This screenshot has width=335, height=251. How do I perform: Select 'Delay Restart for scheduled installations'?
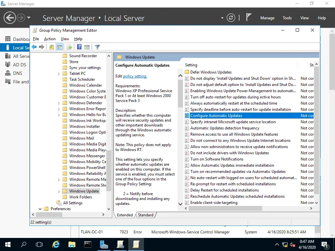(224, 190)
